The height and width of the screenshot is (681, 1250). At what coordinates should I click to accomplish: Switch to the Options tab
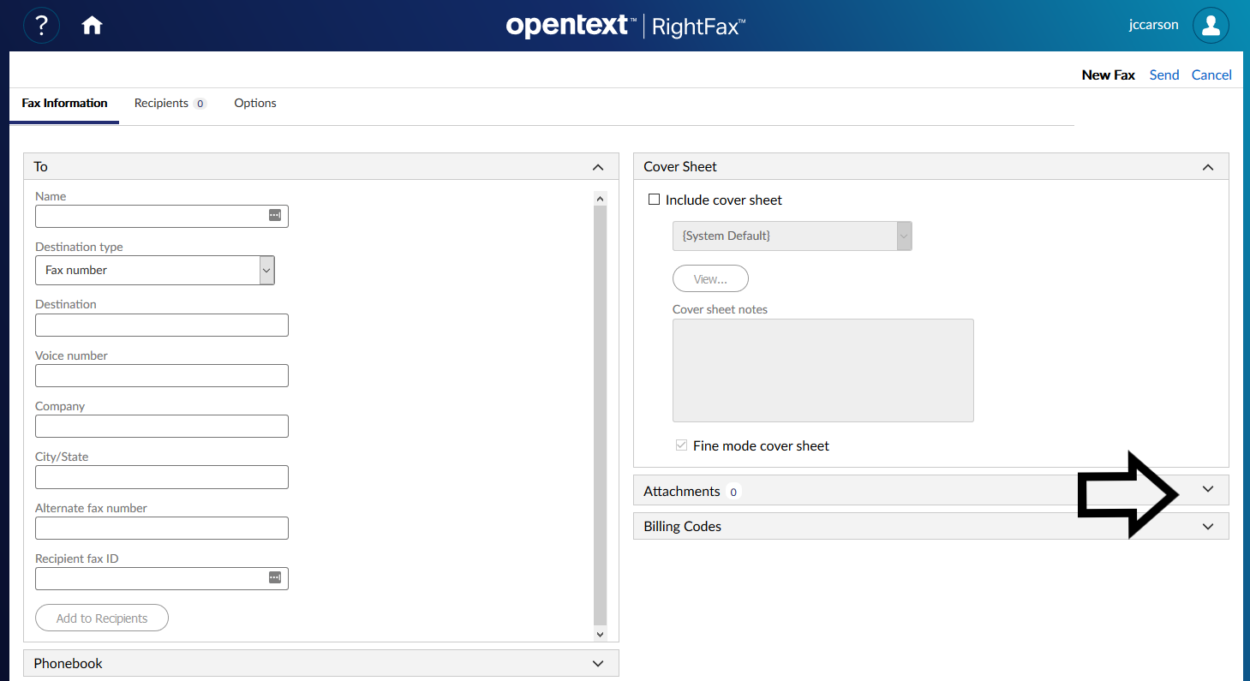click(x=255, y=104)
